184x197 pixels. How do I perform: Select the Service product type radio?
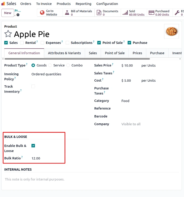(50, 65)
